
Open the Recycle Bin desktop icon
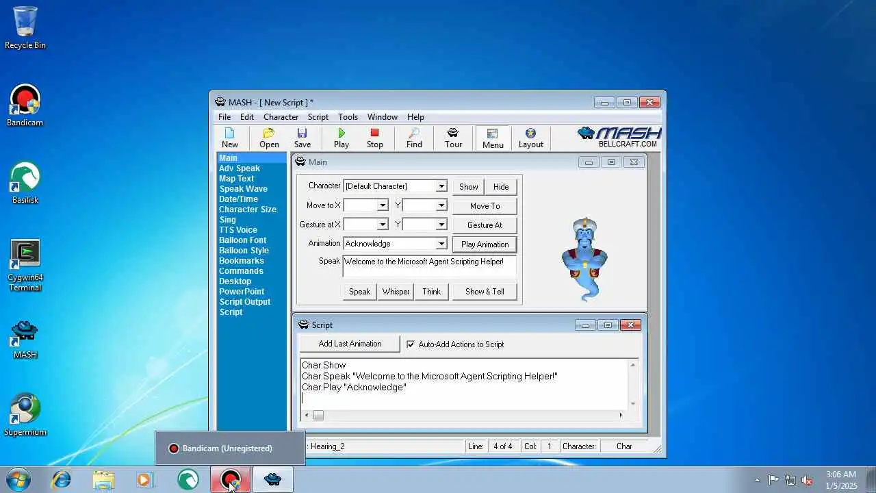coord(25,28)
